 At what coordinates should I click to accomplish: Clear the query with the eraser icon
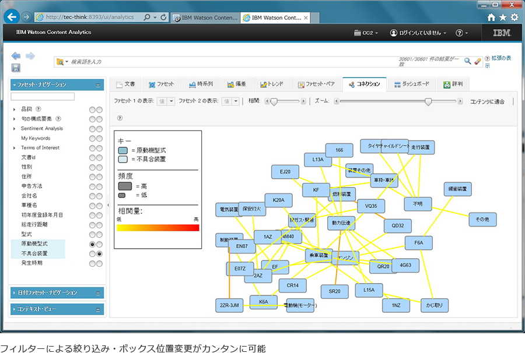pyautogui.click(x=477, y=61)
